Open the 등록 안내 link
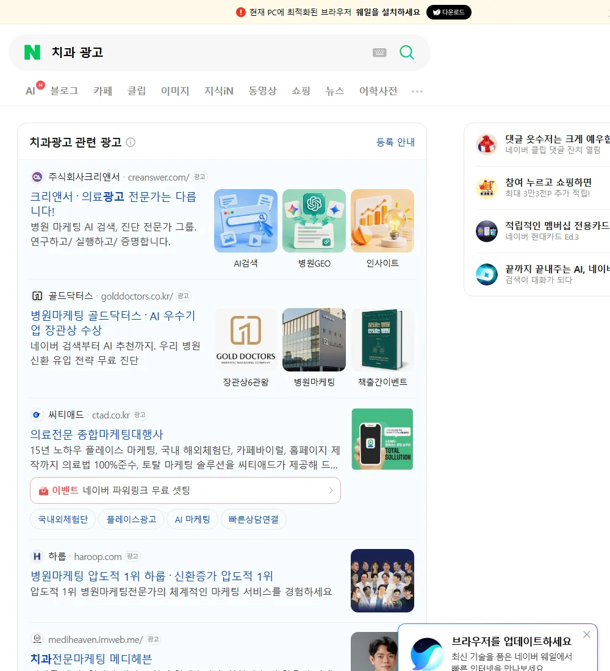The height and width of the screenshot is (671, 610). (395, 142)
